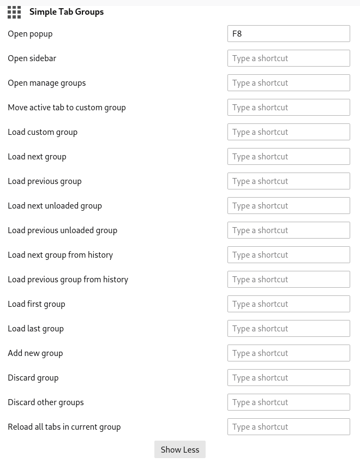Select the Load previous group shortcut field
The height and width of the screenshot is (463, 360).
pos(289,181)
